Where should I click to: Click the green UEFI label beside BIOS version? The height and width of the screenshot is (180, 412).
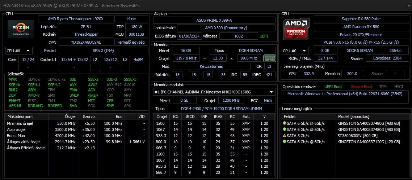point(264,36)
